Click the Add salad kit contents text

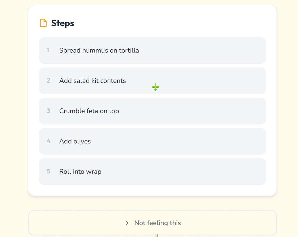(x=93, y=81)
